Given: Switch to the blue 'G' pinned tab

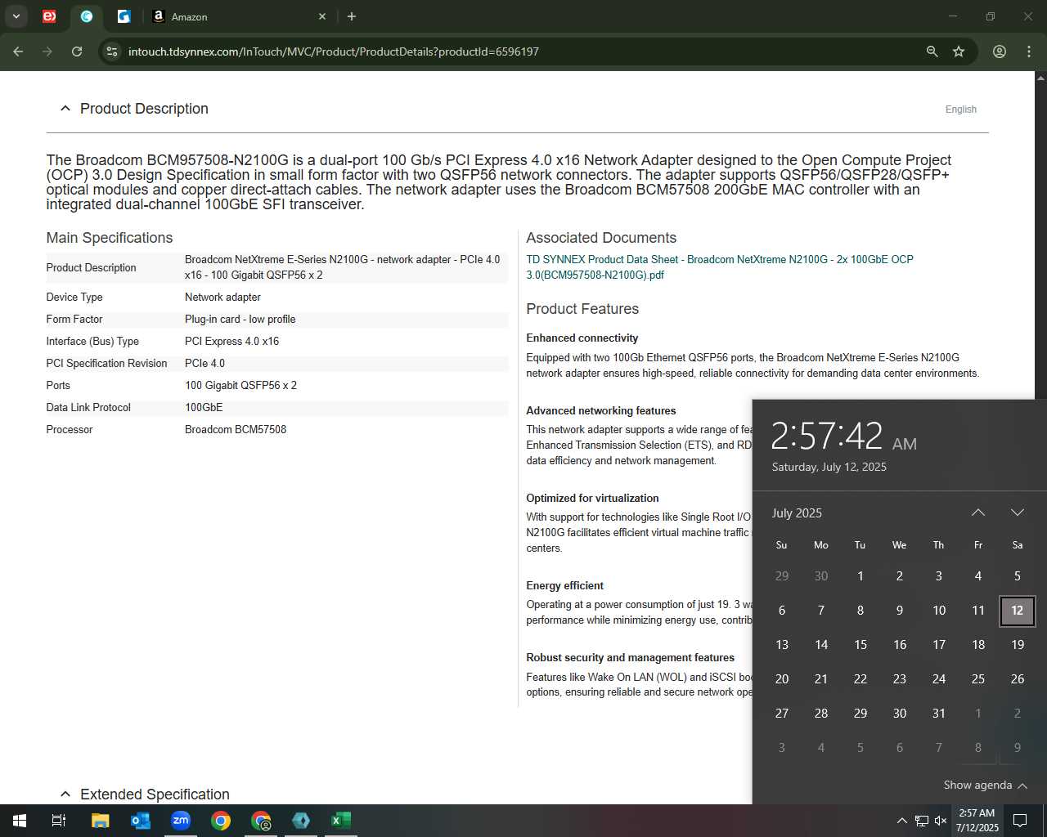Looking at the screenshot, I should coord(124,16).
